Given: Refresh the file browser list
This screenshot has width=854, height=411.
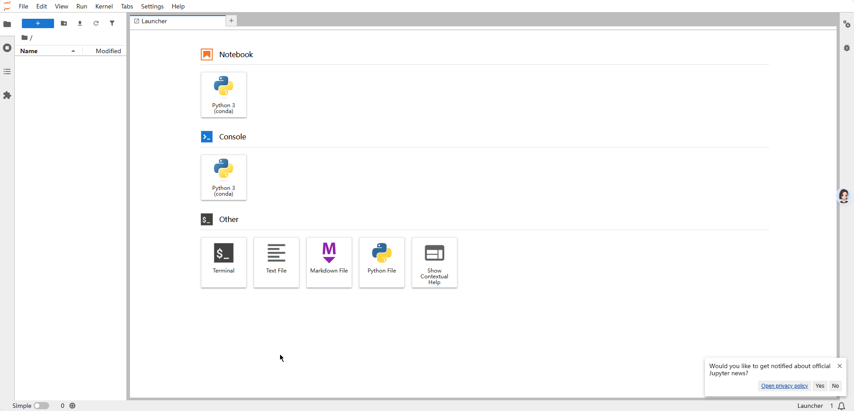Looking at the screenshot, I should point(96,23).
